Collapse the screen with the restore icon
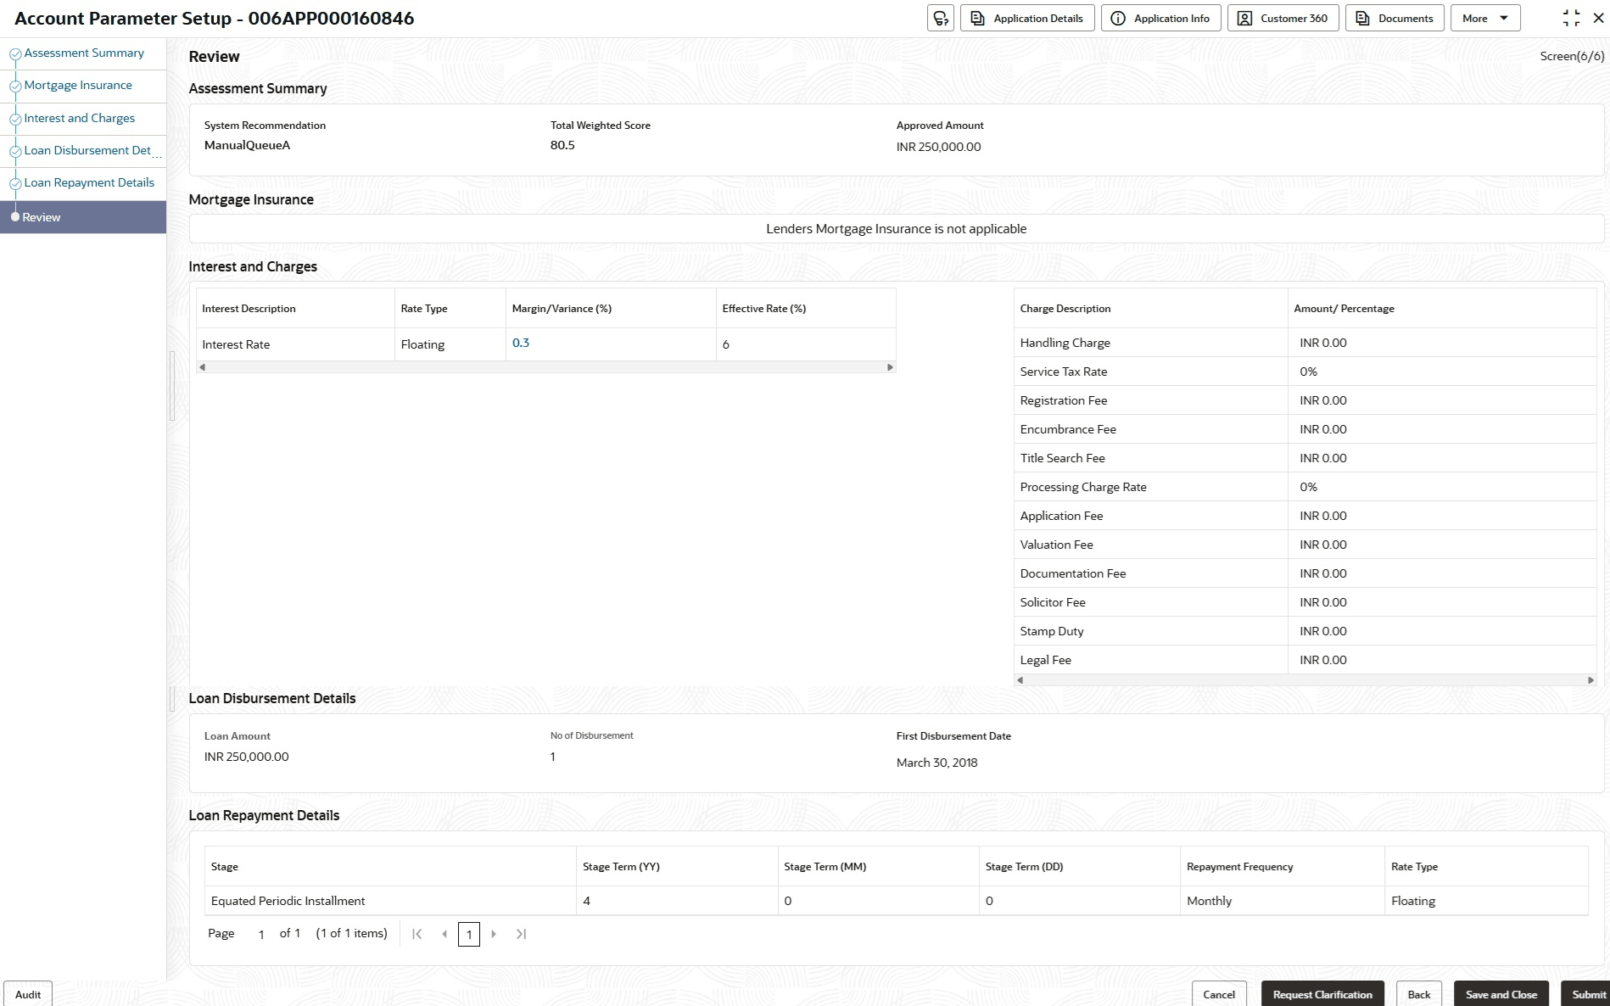 [1571, 18]
